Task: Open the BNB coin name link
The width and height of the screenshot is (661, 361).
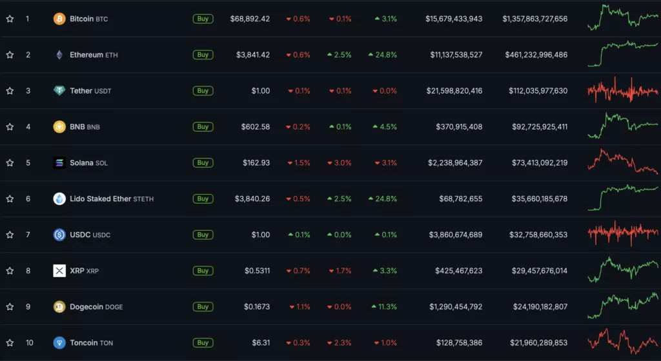Action: [85, 126]
